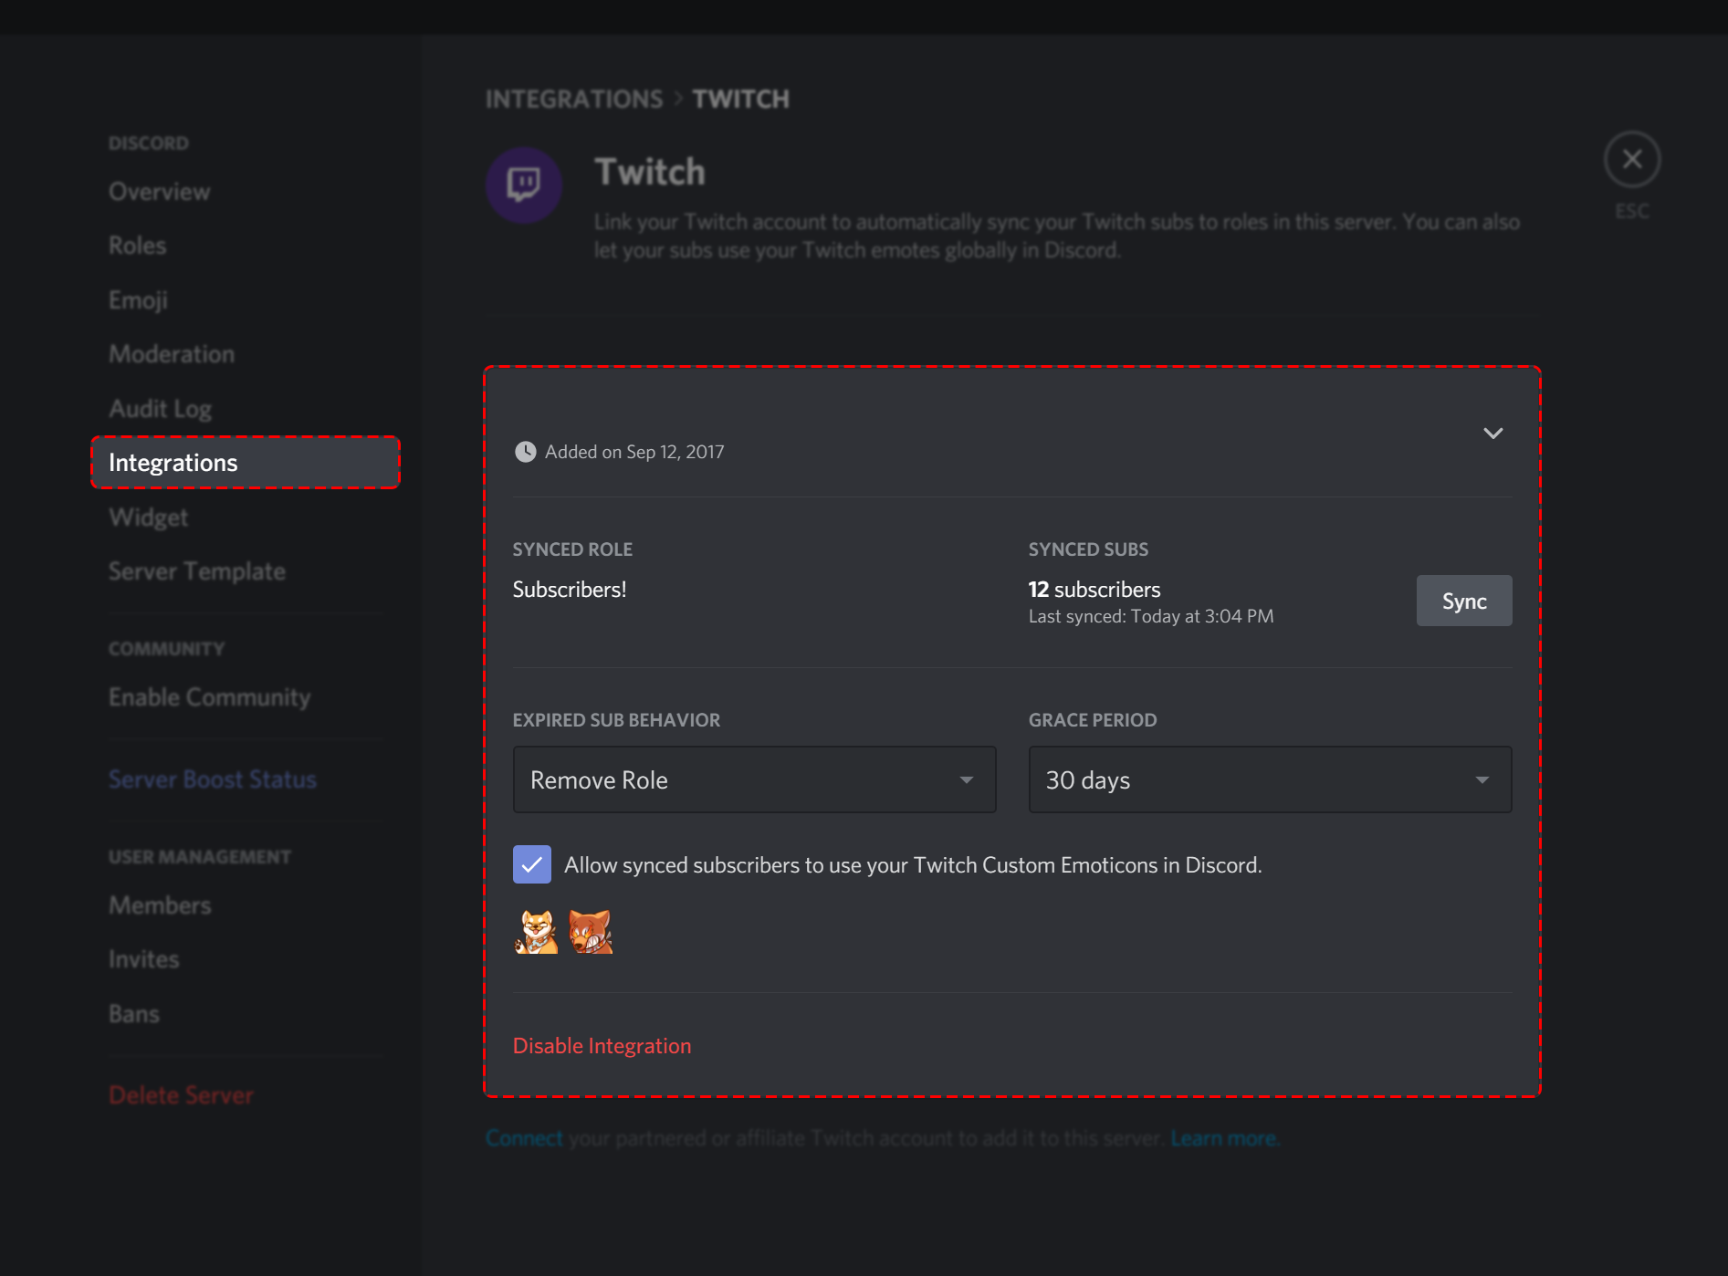Click INTEGRATIONS in the breadcrumb

pos(574,99)
